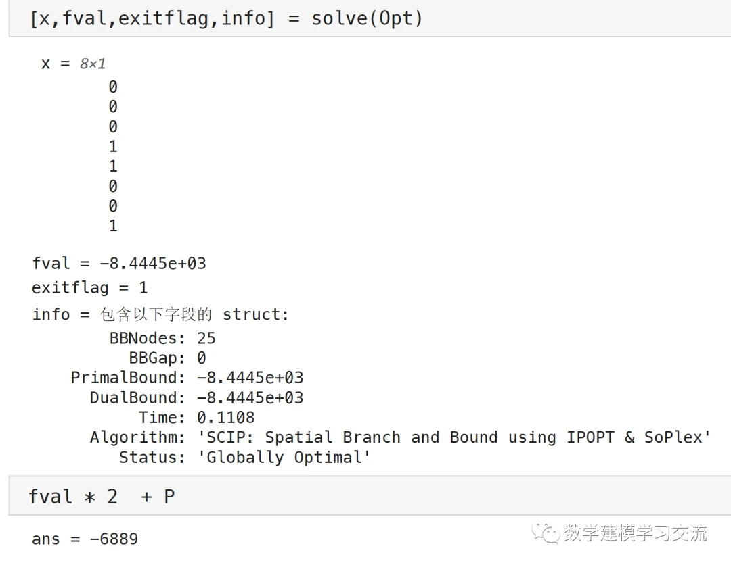
Task: Select the PrimalBound field value
Action: [x=250, y=377]
